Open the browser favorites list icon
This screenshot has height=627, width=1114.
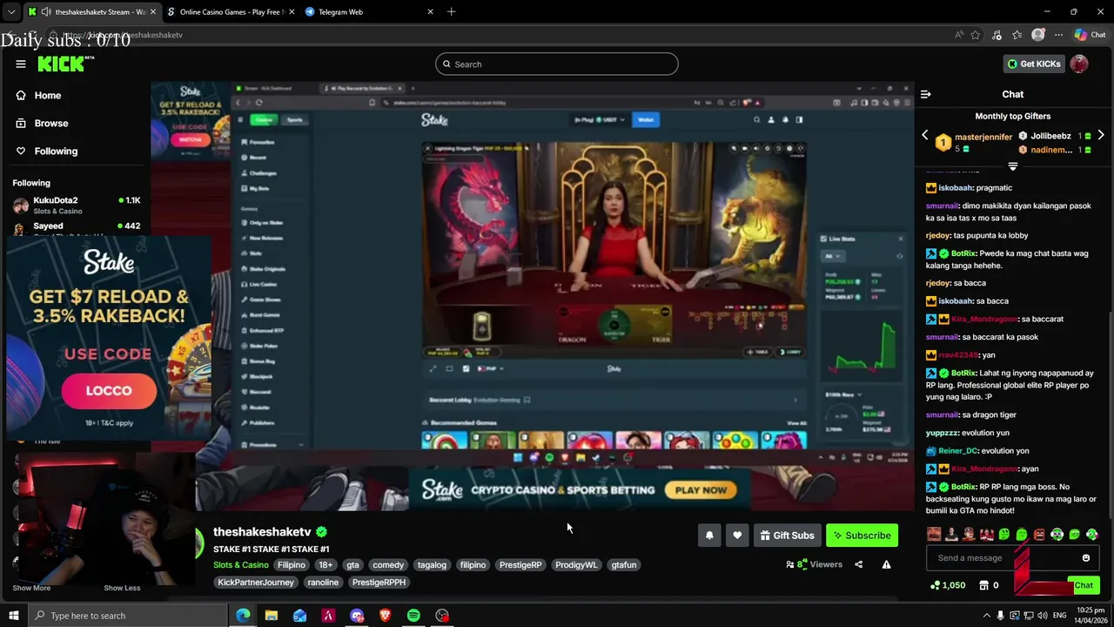coord(1017,35)
